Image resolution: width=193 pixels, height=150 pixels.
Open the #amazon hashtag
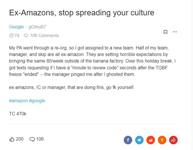pos(18,101)
